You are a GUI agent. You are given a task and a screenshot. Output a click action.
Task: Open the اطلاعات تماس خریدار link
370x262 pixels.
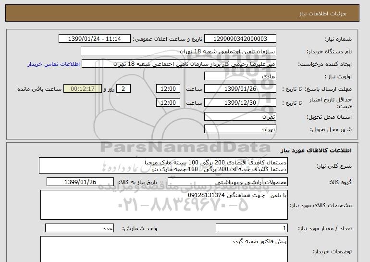click(x=54, y=64)
